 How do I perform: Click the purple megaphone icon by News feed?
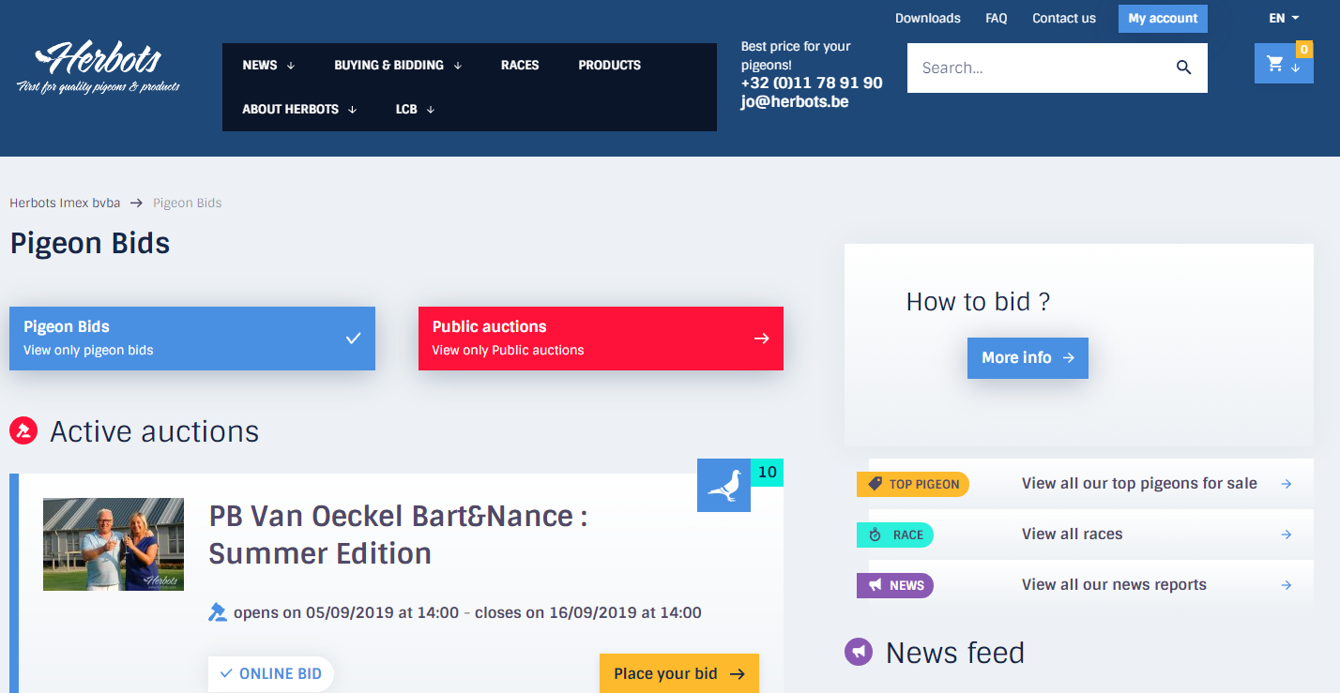coord(859,652)
